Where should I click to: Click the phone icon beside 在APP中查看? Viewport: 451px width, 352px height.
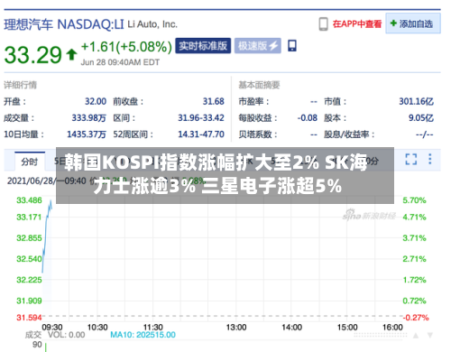(323, 24)
